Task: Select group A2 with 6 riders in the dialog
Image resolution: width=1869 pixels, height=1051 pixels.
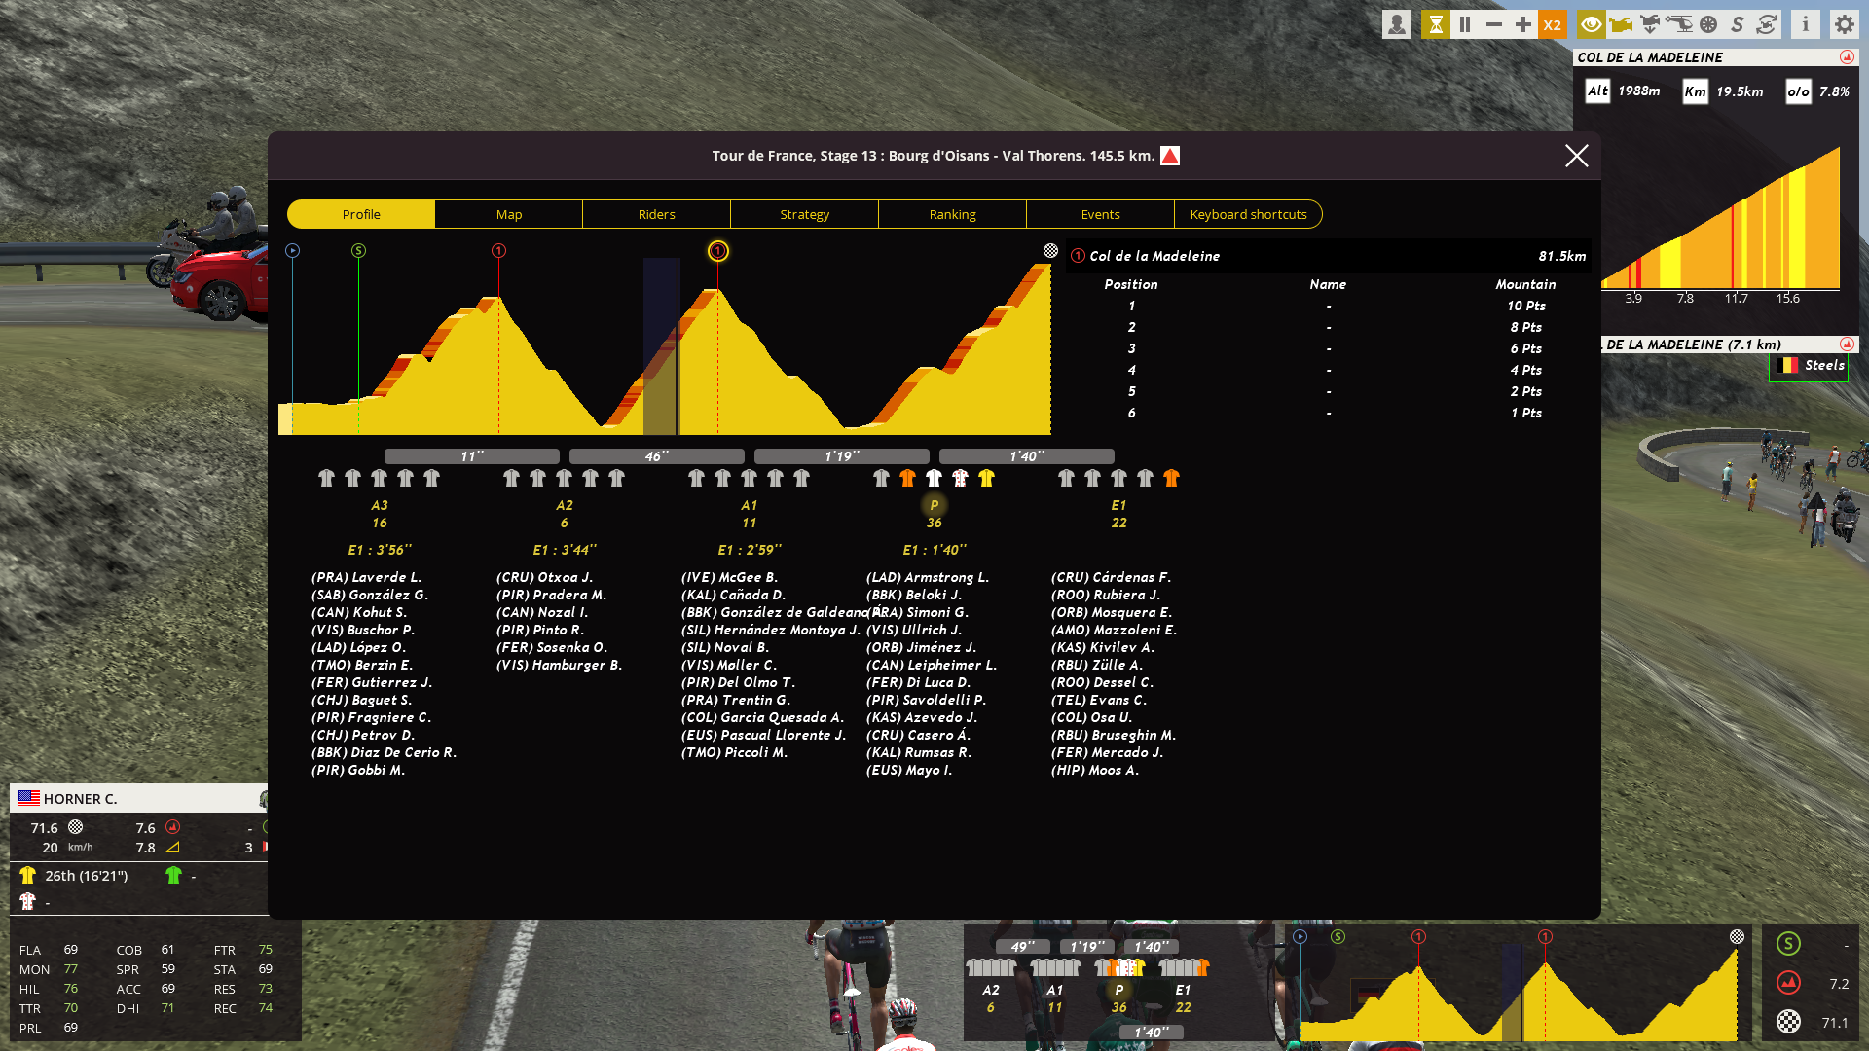Action: [x=565, y=514]
